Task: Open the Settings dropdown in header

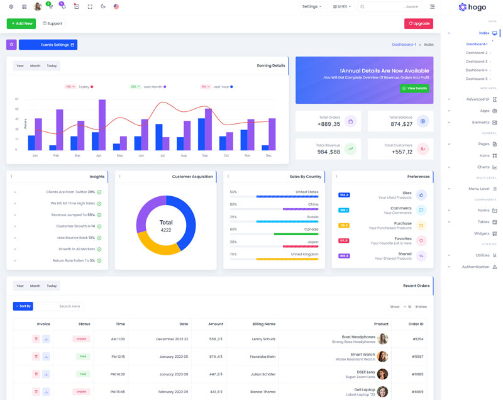Action: (x=311, y=7)
